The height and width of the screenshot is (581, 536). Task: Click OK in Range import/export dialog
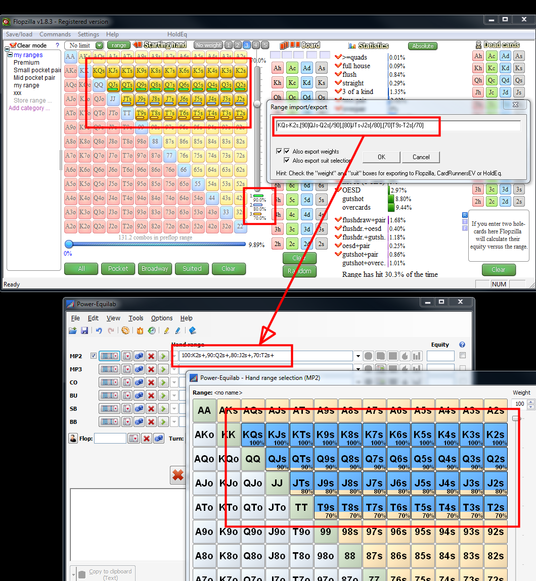381,157
